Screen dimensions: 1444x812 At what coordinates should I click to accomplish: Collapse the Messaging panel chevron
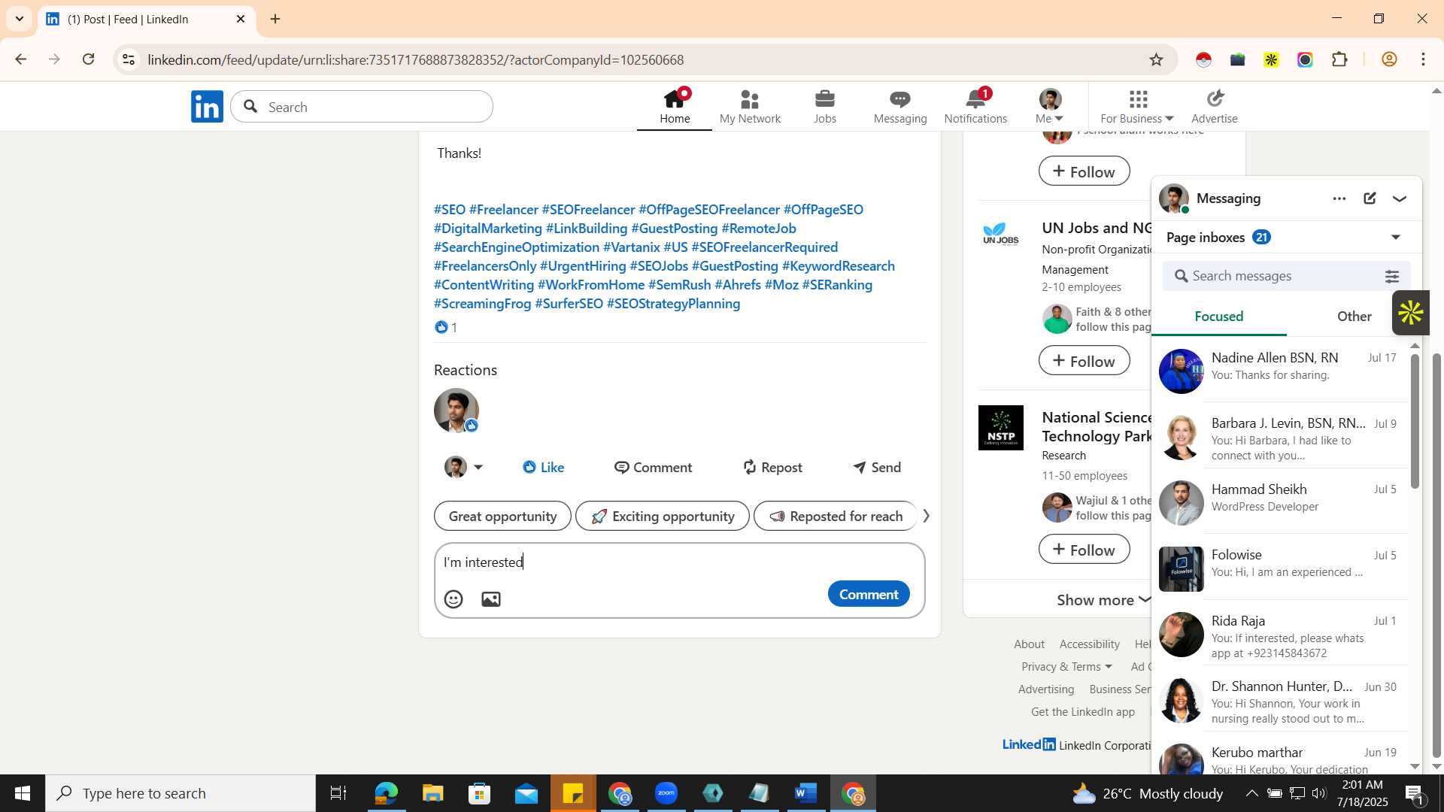1400,198
